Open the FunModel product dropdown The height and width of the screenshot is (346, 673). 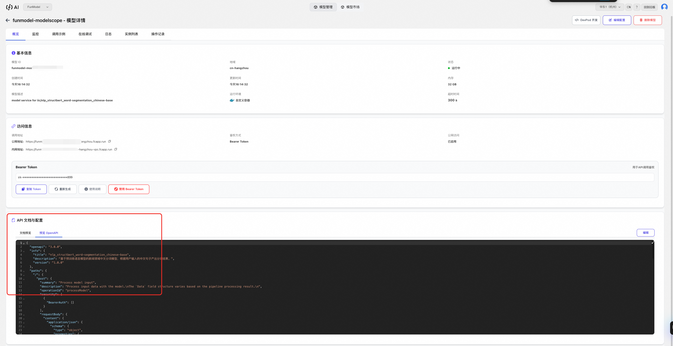pos(37,7)
